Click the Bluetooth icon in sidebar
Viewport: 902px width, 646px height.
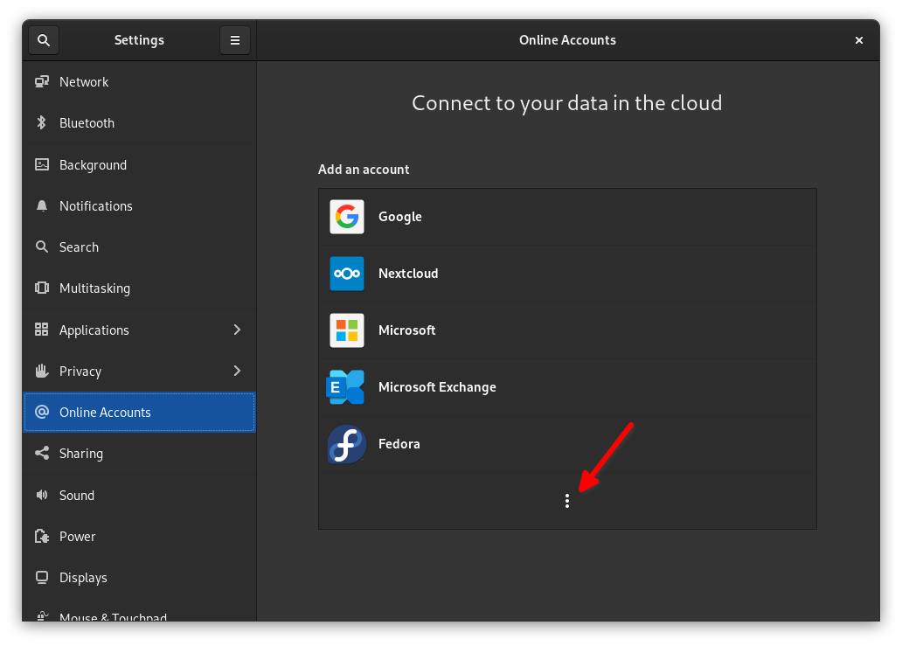click(41, 123)
